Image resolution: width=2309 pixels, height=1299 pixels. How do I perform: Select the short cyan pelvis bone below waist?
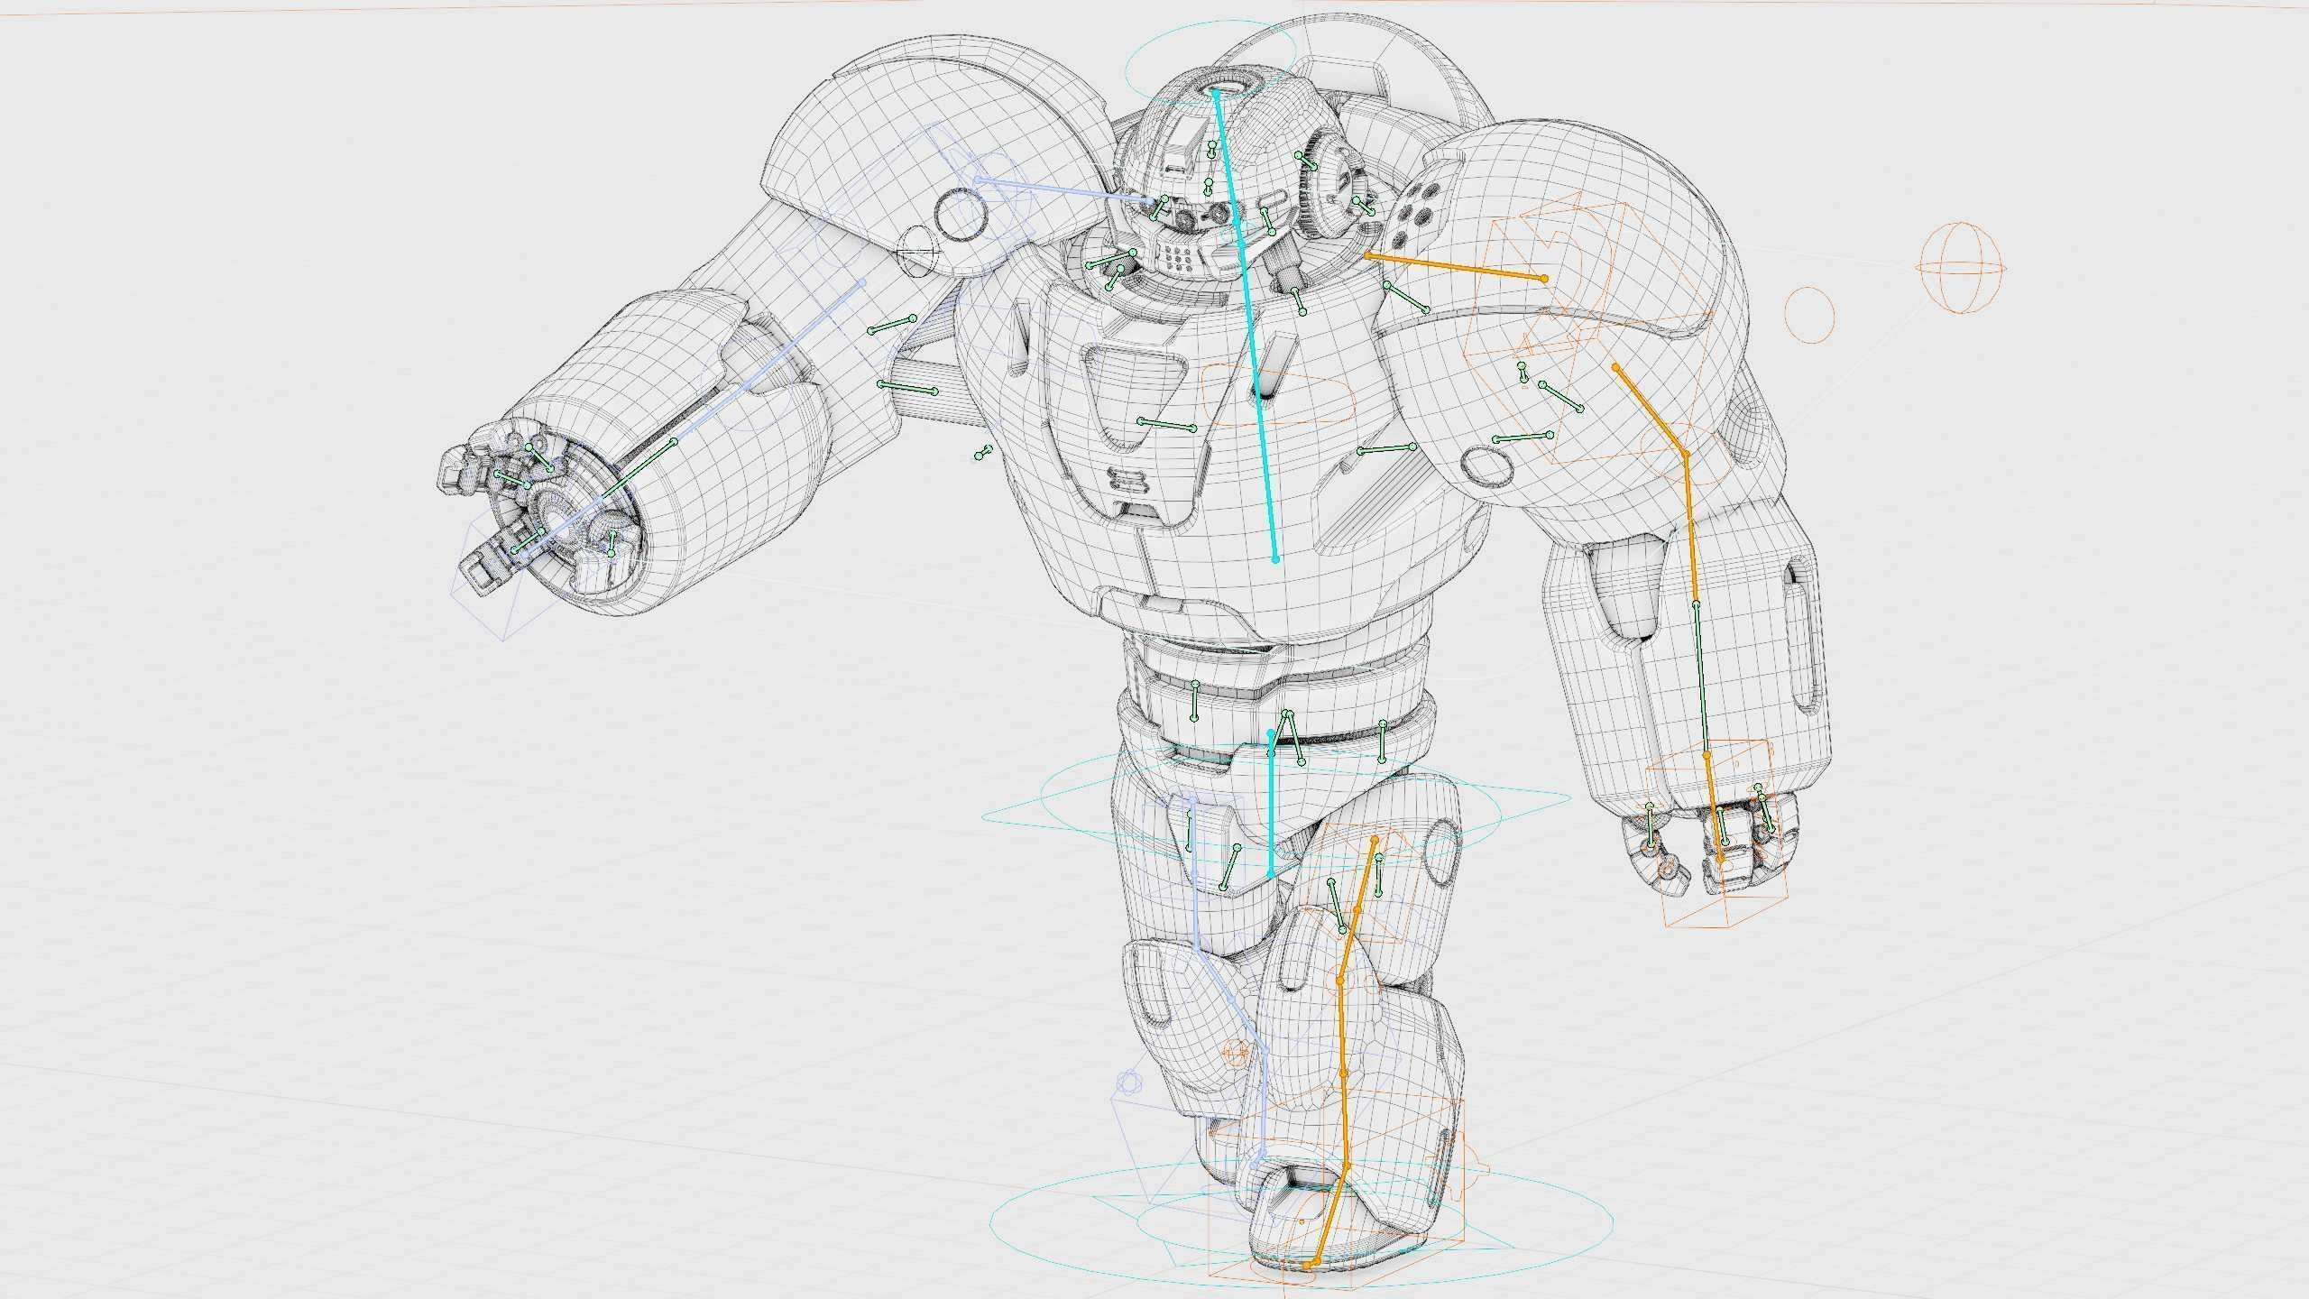pyautogui.click(x=1272, y=804)
